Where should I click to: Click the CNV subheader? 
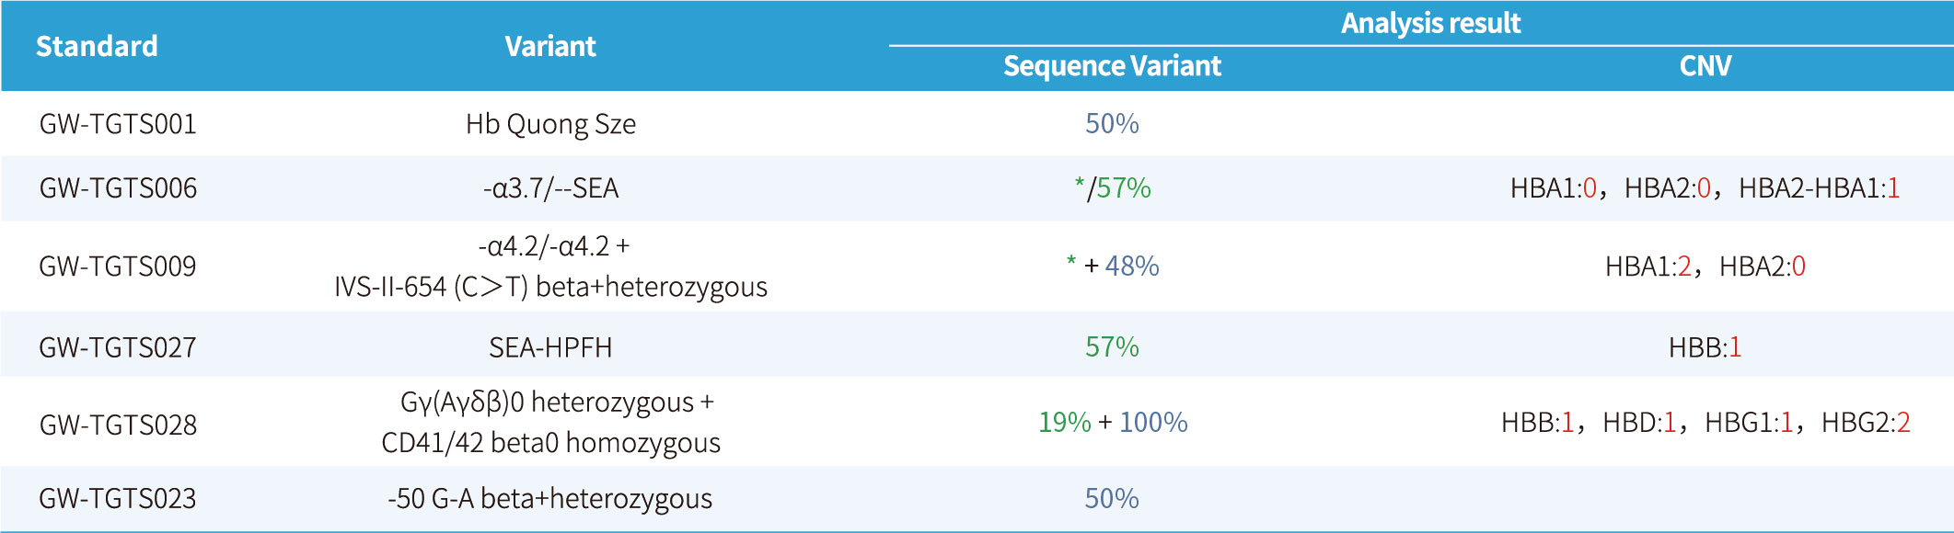[1705, 66]
